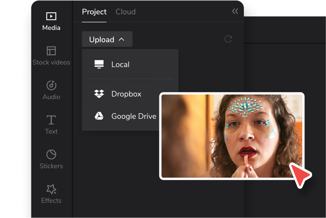Open the Media panel icon
The image size is (326, 218).
(x=51, y=16)
